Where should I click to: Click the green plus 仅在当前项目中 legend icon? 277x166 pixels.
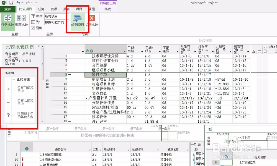(8, 89)
